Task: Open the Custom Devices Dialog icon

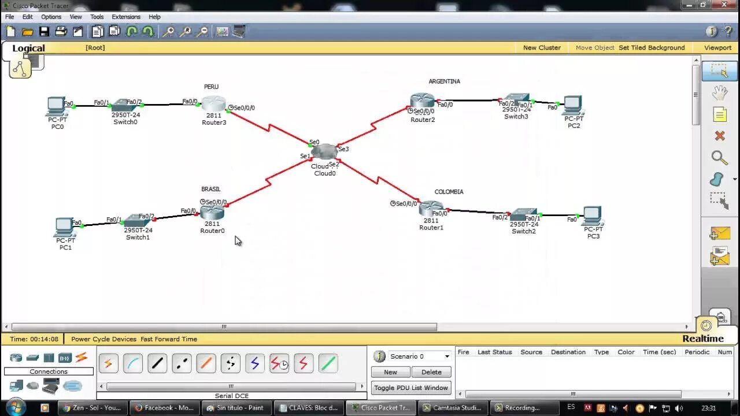Action: click(x=239, y=32)
